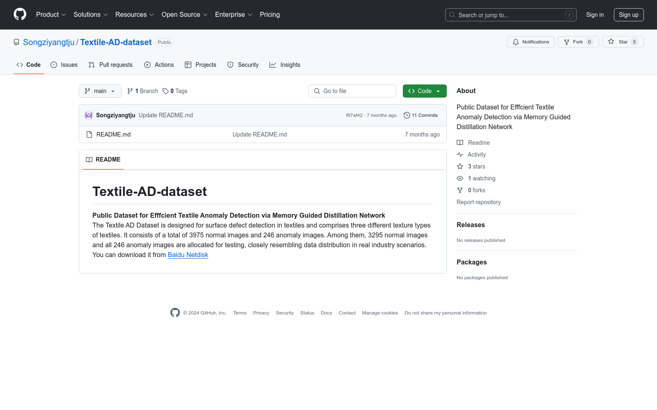The height and width of the screenshot is (410, 657).
Task: Go to the Actions tab
Action: pos(159,65)
